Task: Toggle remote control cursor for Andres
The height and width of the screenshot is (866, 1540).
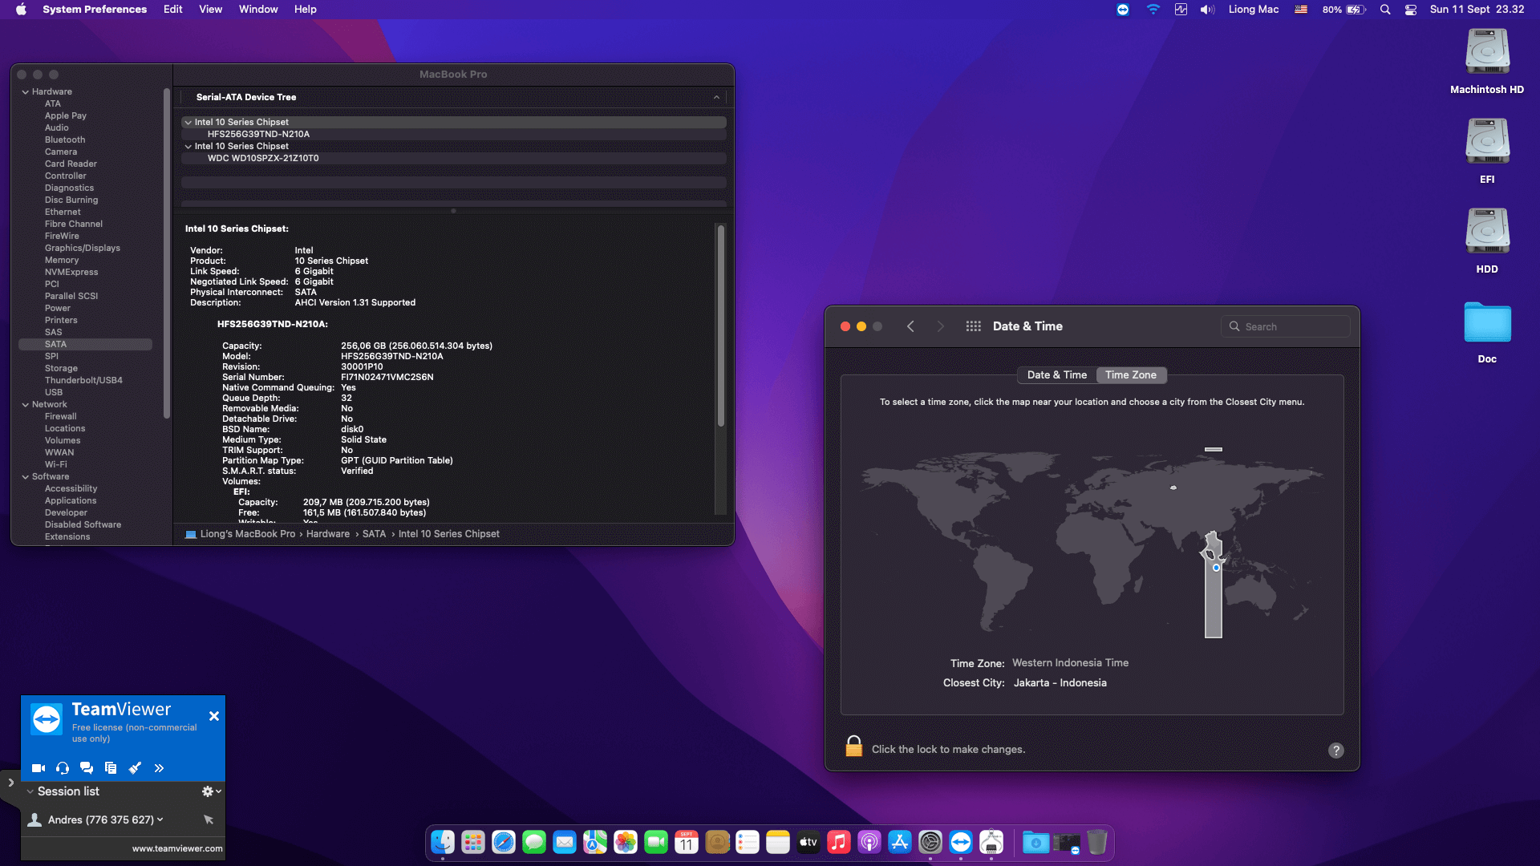Action: tap(209, 819)
